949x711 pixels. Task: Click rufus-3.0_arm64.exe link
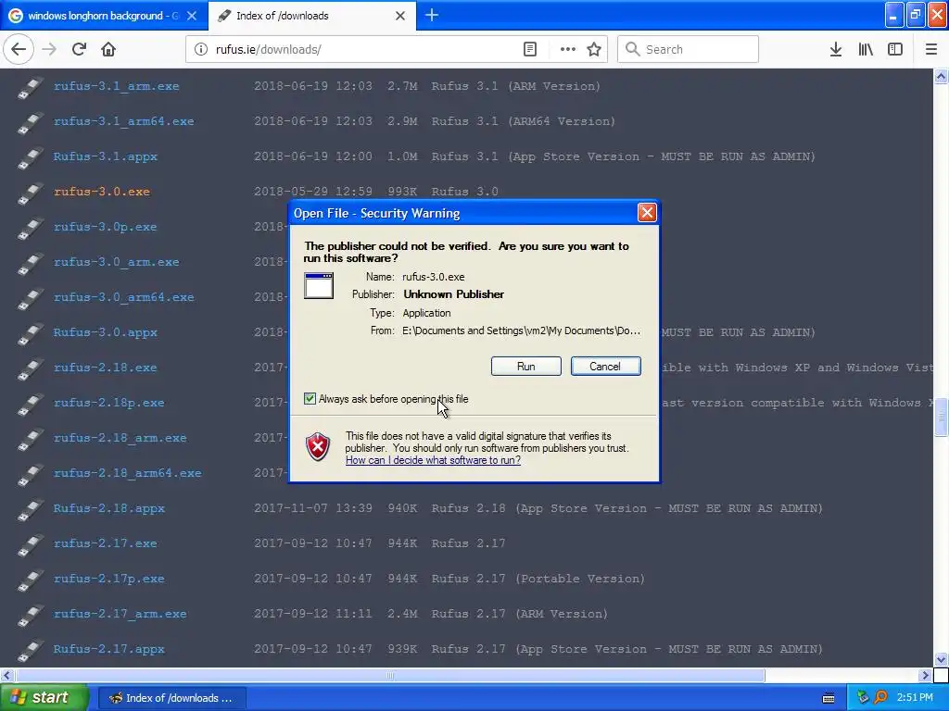(x=124, y=297)
